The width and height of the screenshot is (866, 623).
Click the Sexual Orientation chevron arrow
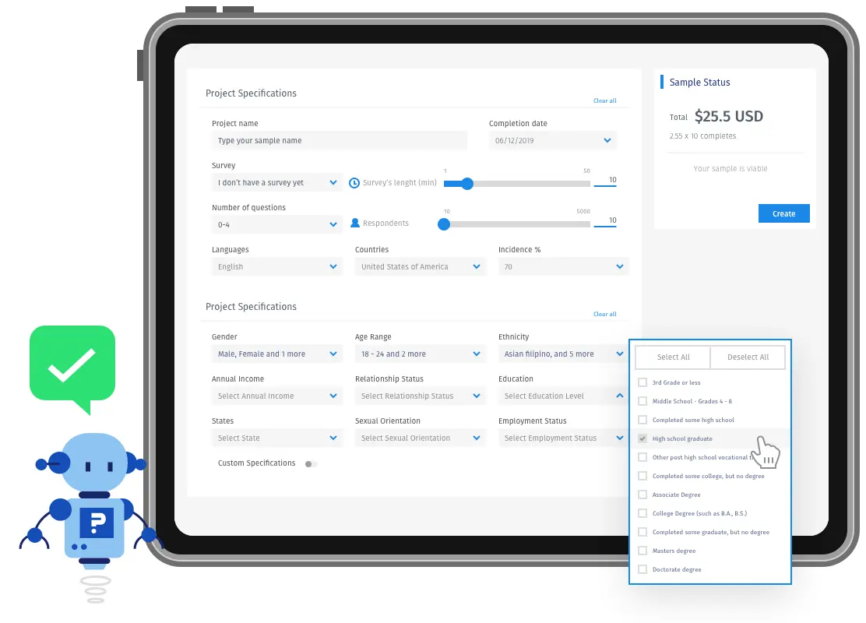(x=477, y=438)
